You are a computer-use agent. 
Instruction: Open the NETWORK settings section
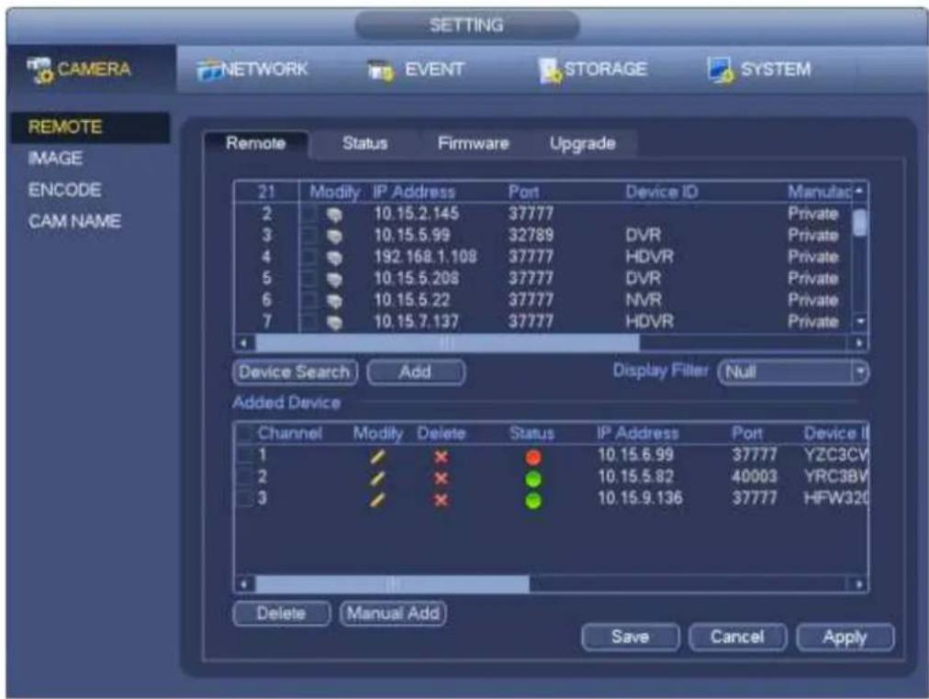[252, 69]
